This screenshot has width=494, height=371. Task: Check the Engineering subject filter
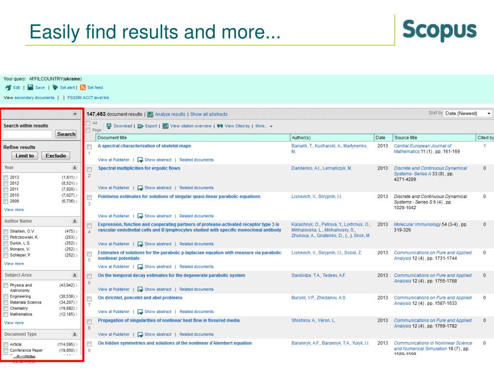(x=6, y=297)
